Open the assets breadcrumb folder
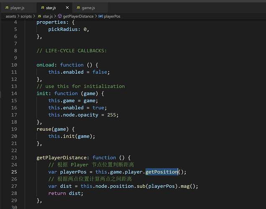Image resolution: width=266 pixels, height=209 pixels. pyautogui.click(x=11, y=16)
